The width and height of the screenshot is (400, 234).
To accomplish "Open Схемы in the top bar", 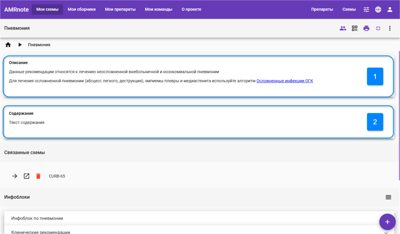I will click(349, 9).
